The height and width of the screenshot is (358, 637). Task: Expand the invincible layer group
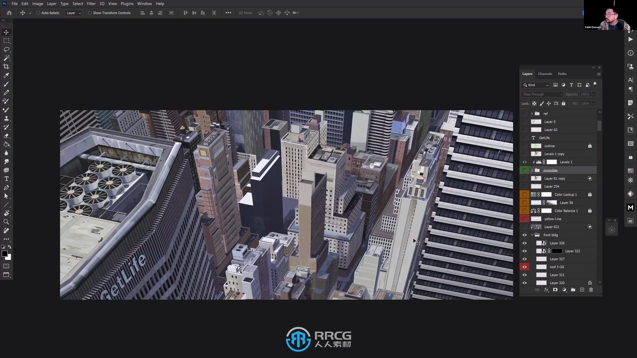[x=531, y=170]
